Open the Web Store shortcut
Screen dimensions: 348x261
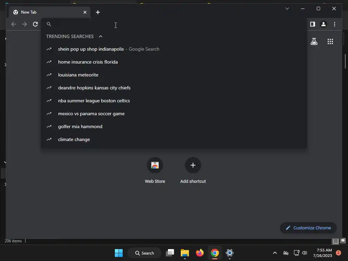coord(155,170)
